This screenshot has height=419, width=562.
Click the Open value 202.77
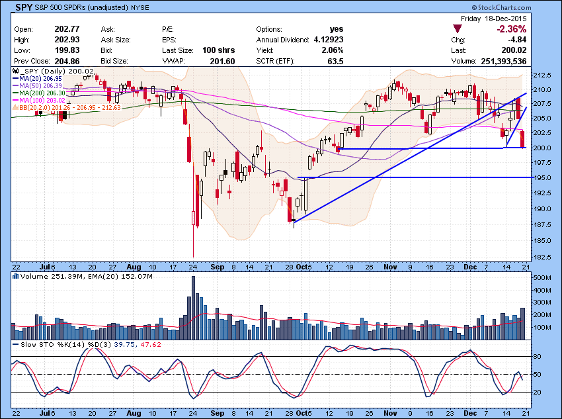click(67, 29)
